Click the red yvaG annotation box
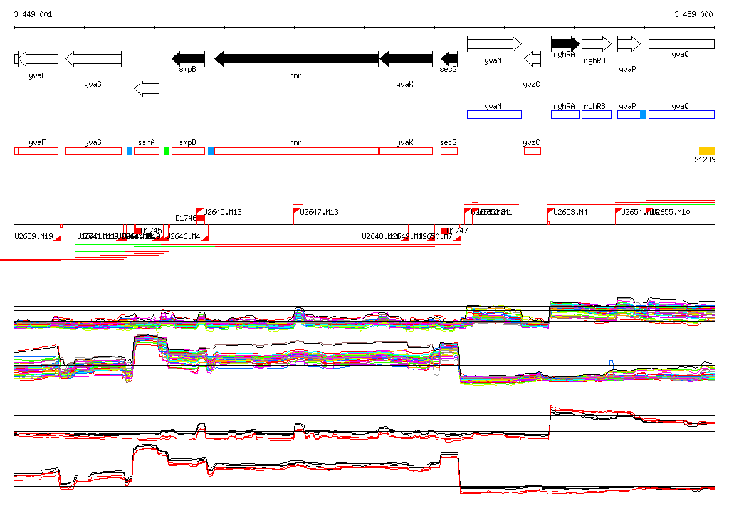This screenshot has width=729, height=508. (x=93, y=151)
